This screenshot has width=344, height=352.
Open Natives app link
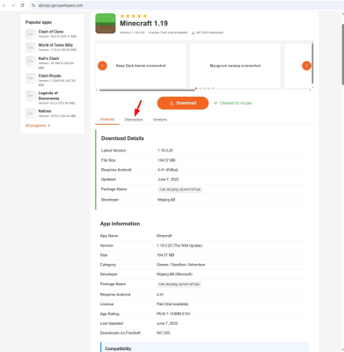(x=45, y=111)
